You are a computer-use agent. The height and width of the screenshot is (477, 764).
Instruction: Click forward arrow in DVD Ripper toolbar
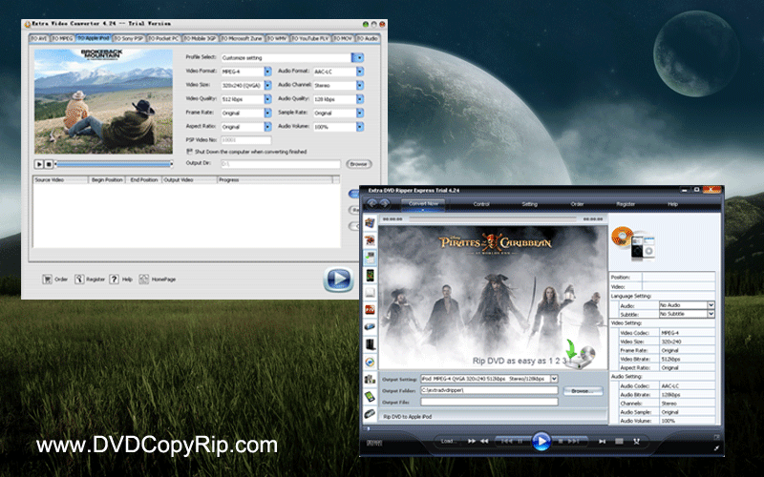(x=385, y=203)
